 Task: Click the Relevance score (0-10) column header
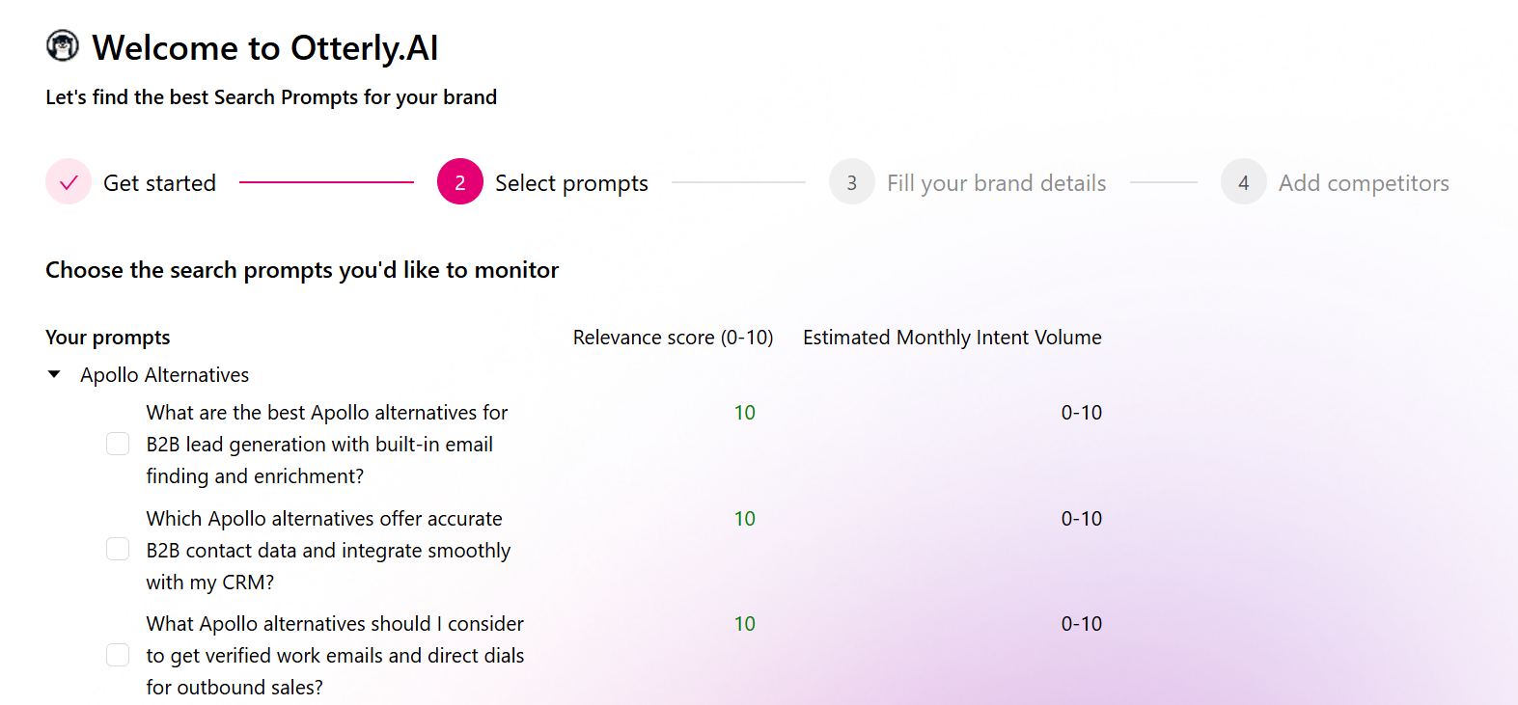[673, 338]
